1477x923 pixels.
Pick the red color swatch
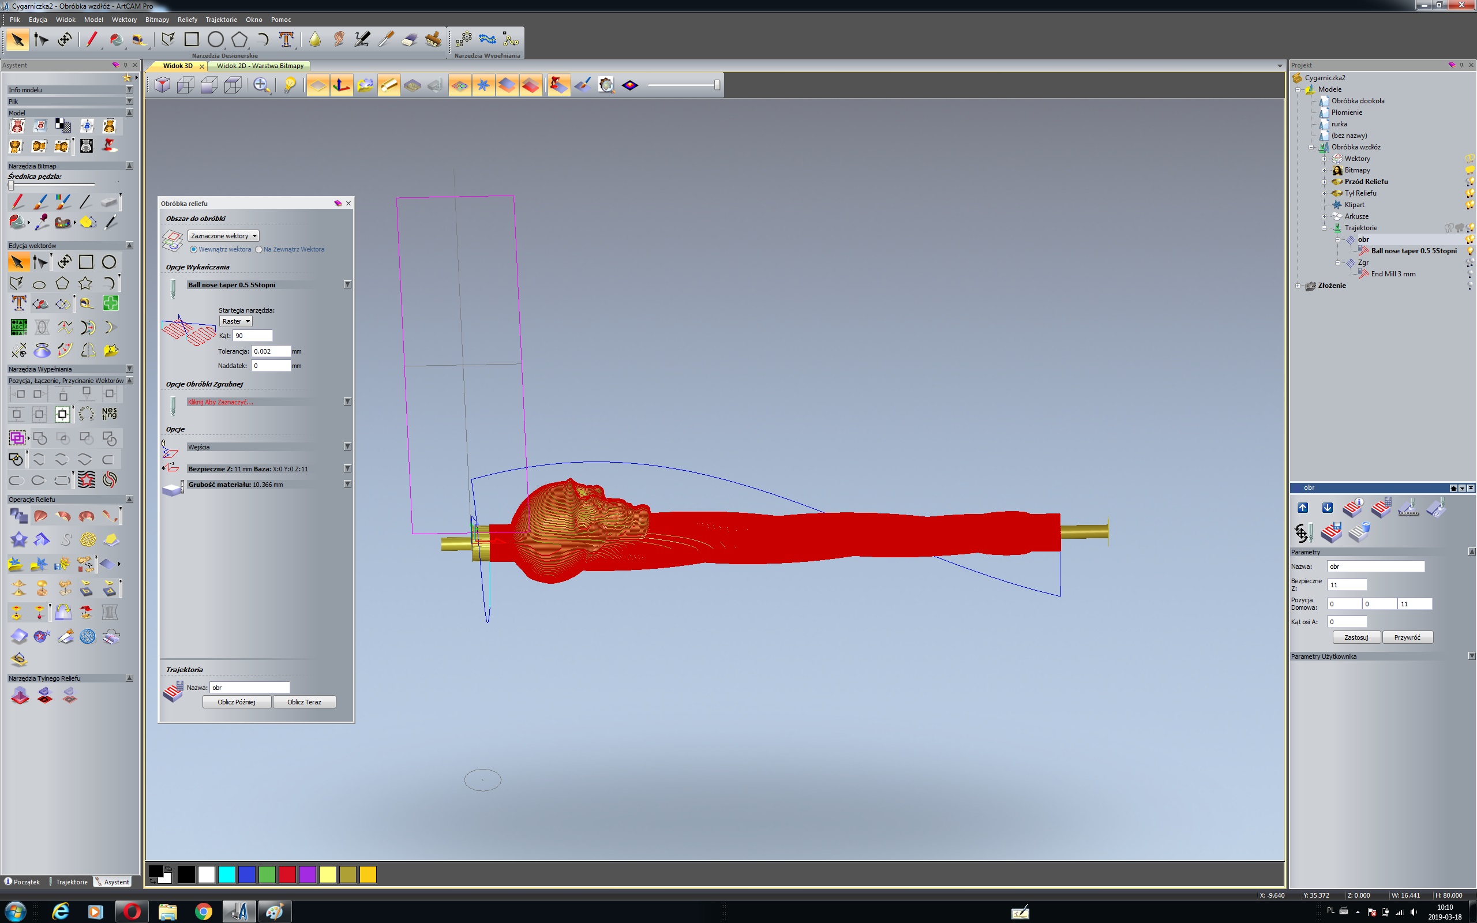pos(287,875)
